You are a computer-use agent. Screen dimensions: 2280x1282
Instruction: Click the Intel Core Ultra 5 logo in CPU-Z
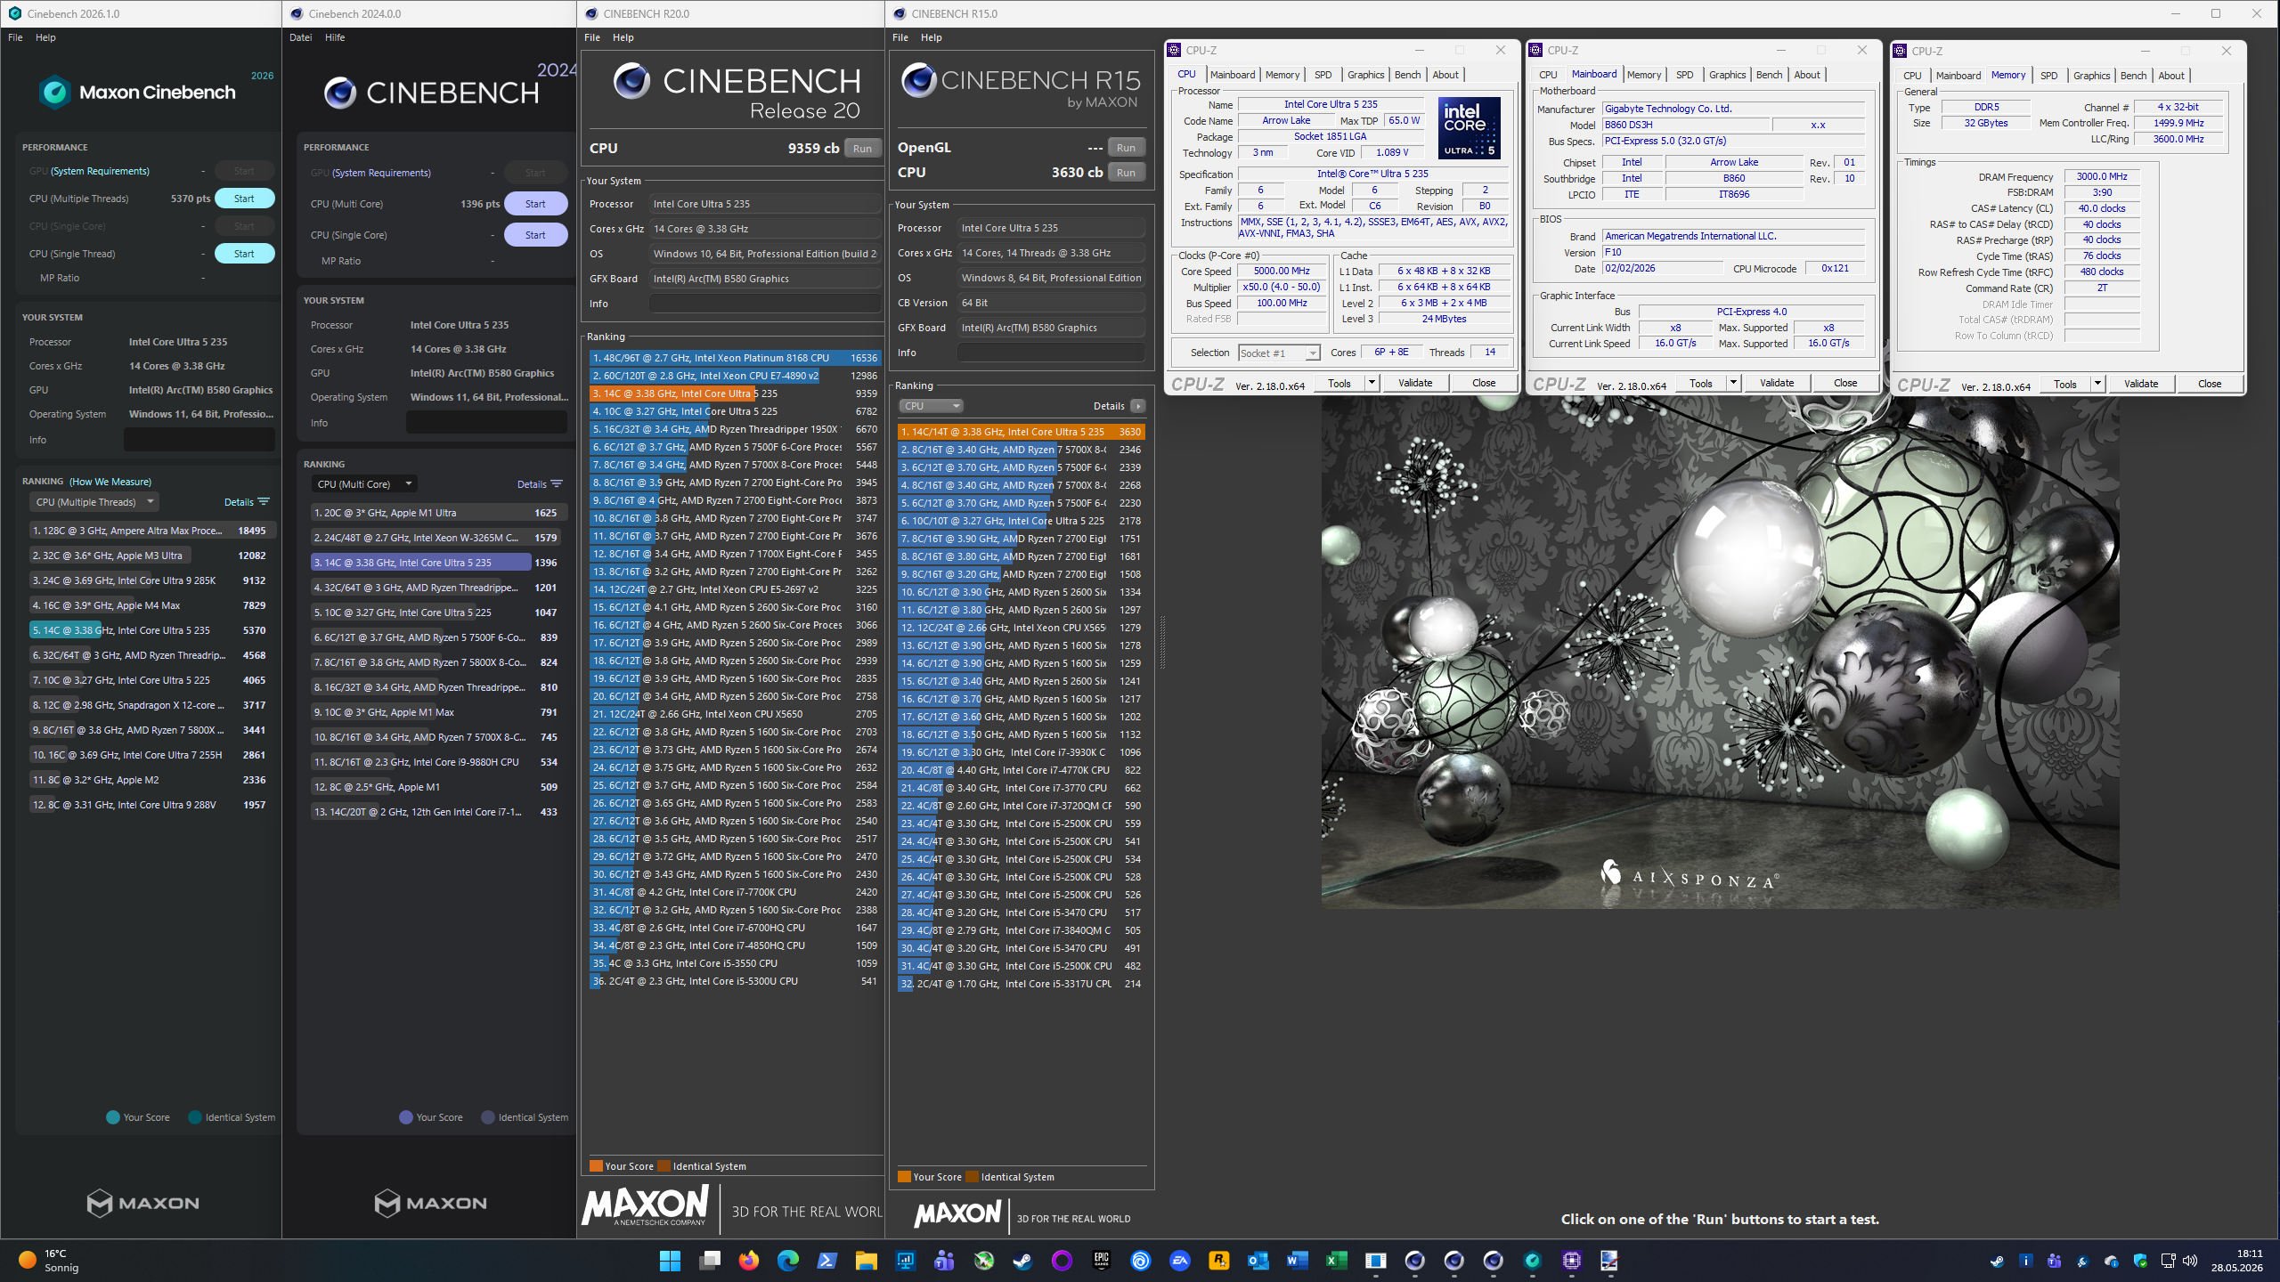(x=1469, y=128)
